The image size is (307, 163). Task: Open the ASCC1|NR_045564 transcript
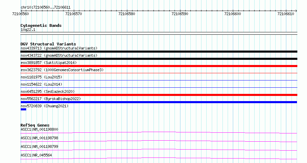point(36,155)
